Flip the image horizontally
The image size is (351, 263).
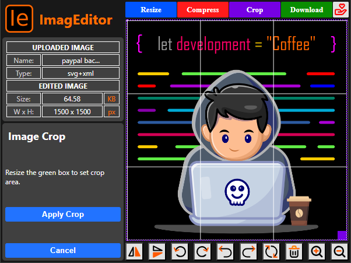tap(134, 251)
